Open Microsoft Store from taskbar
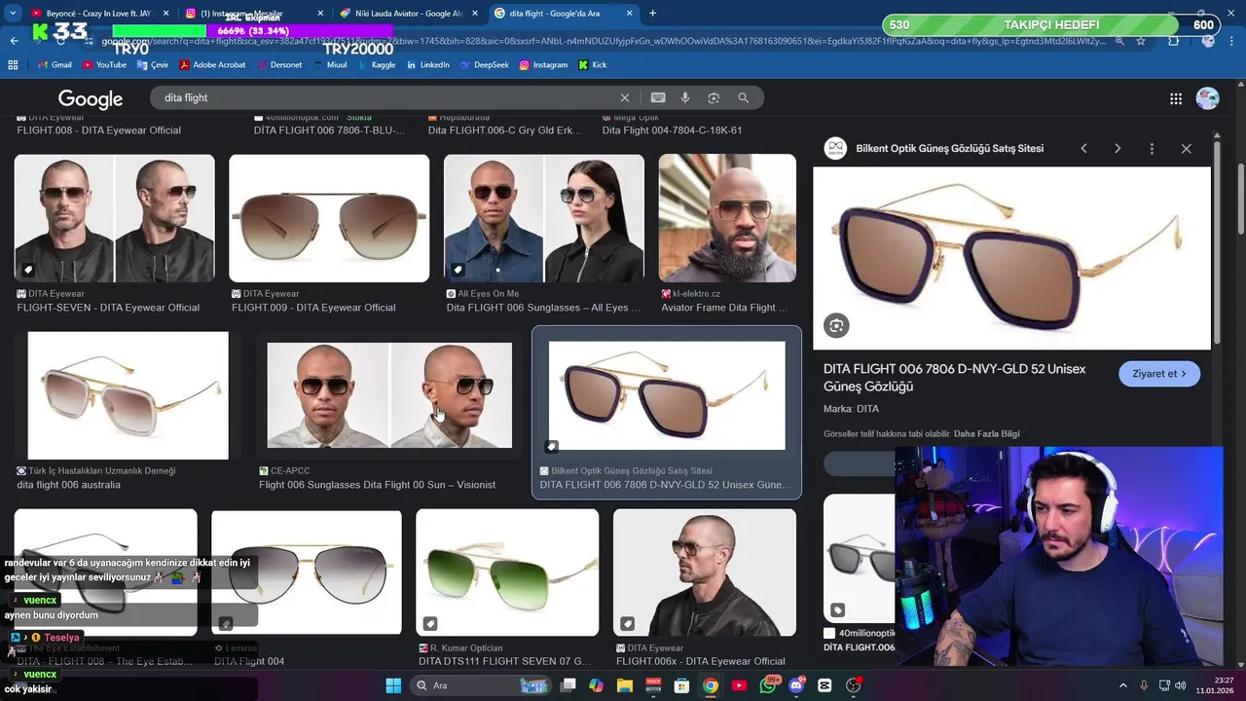 point(681,685)
